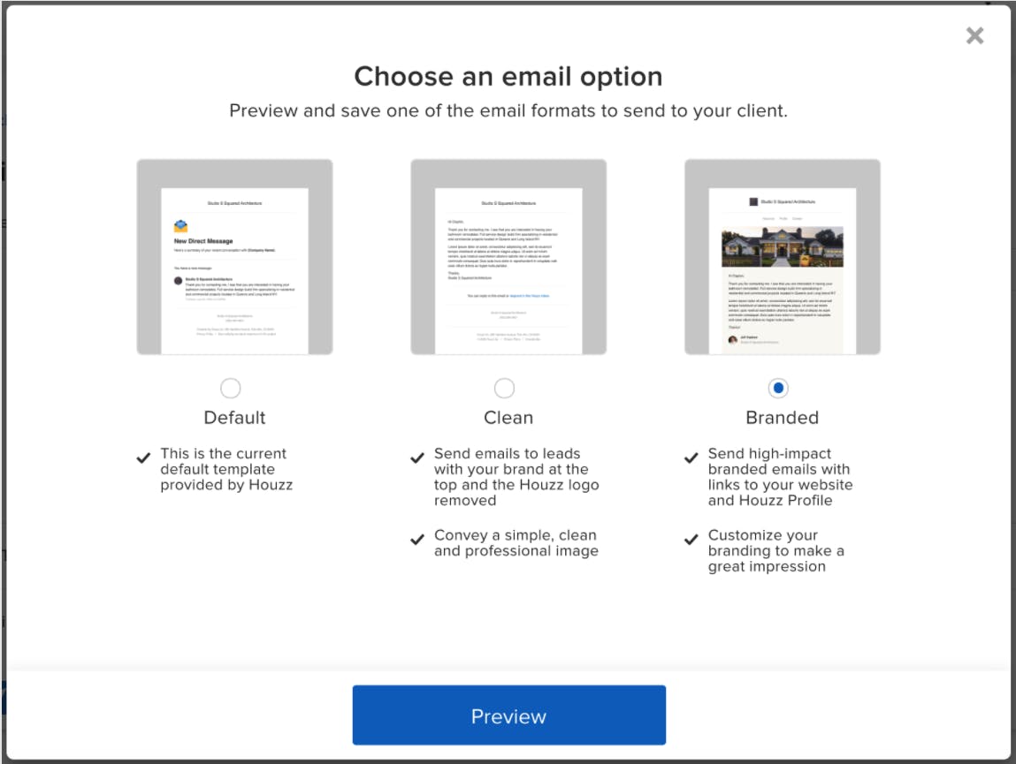Dismiss the dialog with the X
The height and width of the screenshot is (764, 1016).
pyautogui.click(x=974, y=35)
